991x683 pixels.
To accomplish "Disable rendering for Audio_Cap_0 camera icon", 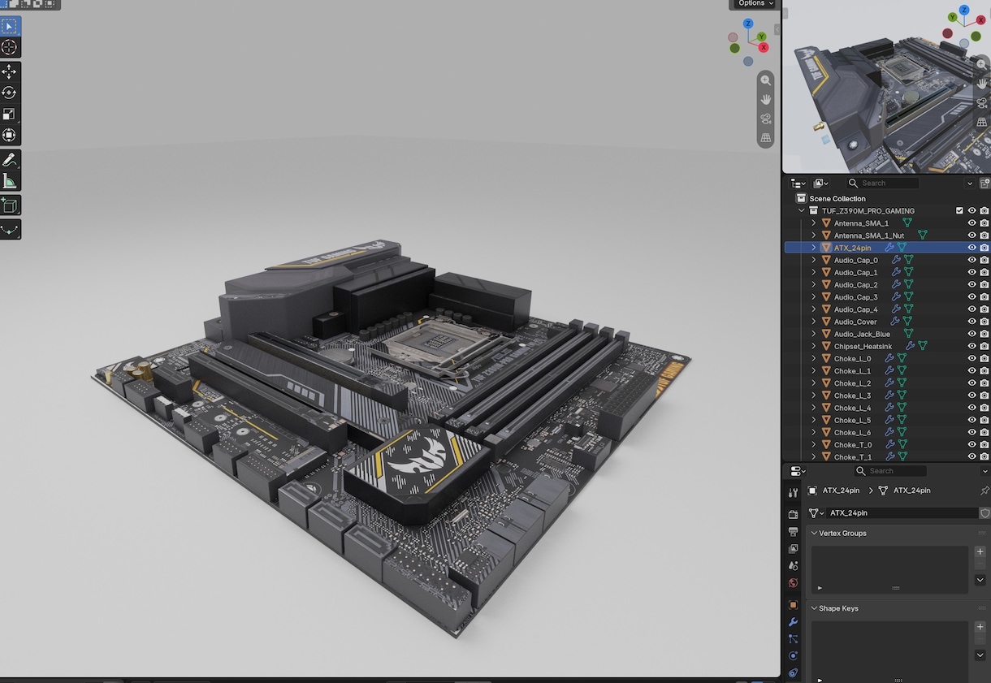I will tap(984, 260).
